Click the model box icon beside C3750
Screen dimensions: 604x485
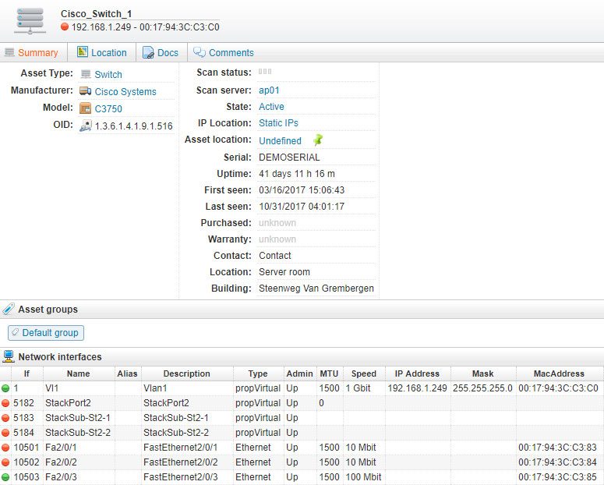coord(85,108)
